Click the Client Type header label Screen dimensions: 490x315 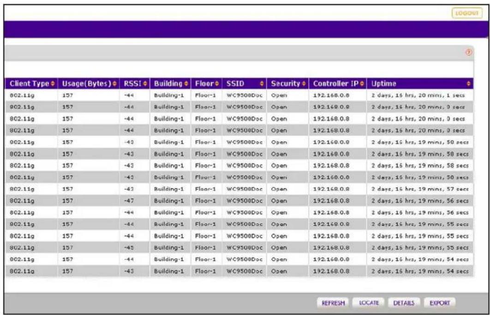30,83
